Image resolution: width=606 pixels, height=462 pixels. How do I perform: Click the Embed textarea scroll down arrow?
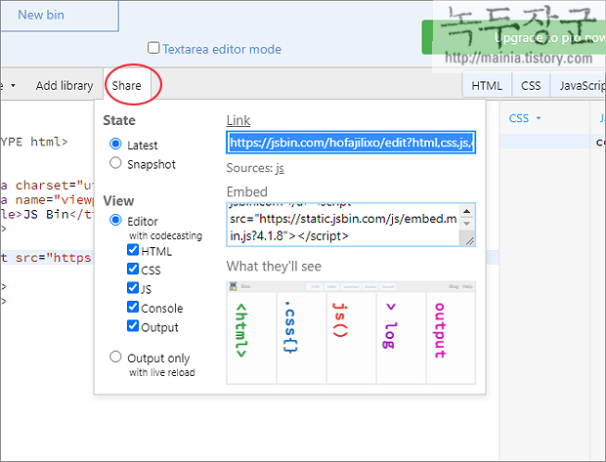point(466,224)
